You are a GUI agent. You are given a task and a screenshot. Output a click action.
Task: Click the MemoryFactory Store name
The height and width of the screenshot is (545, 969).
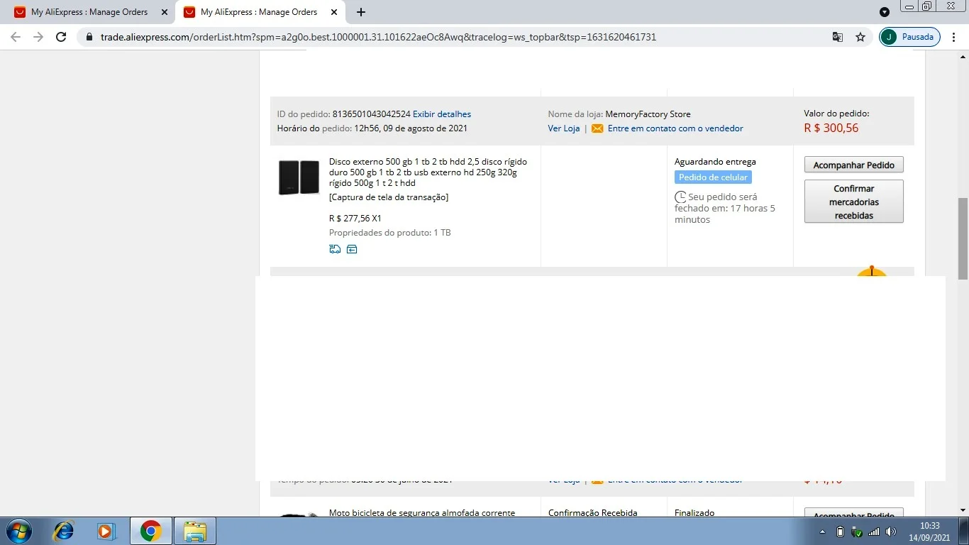[x=648, y=114]
